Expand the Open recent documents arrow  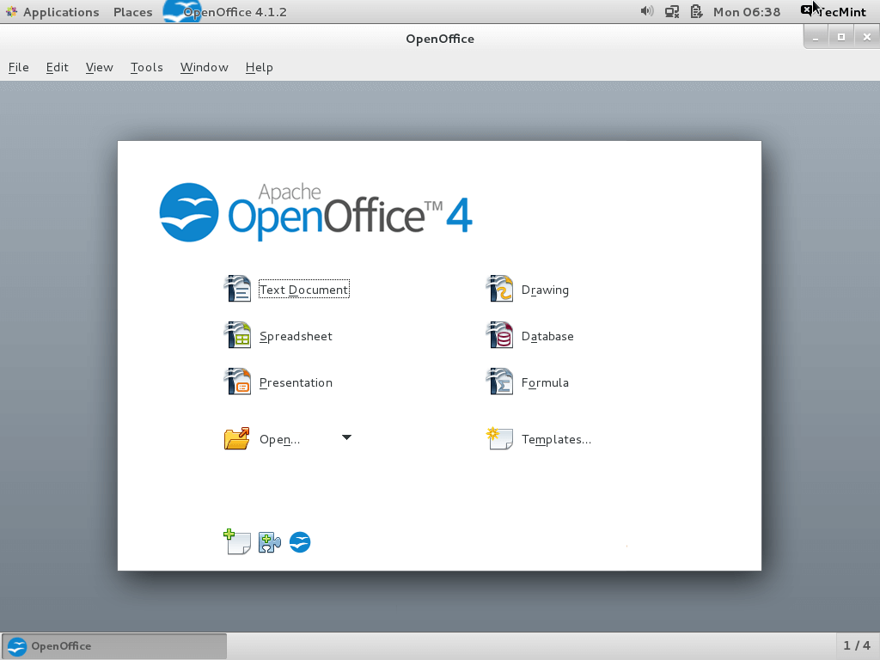(x=347, y=437)
